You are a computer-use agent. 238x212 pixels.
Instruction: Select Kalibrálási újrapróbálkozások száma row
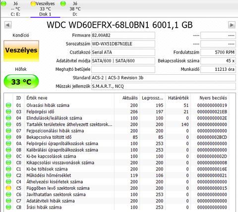tap(117, 150)
